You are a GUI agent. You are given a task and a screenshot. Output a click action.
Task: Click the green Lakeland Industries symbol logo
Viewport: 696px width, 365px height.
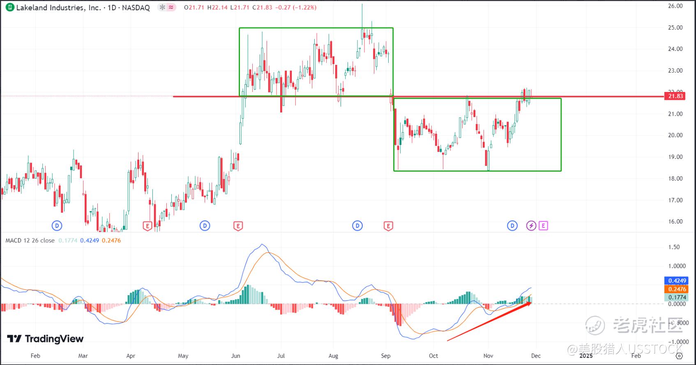[x=9, y=7]
